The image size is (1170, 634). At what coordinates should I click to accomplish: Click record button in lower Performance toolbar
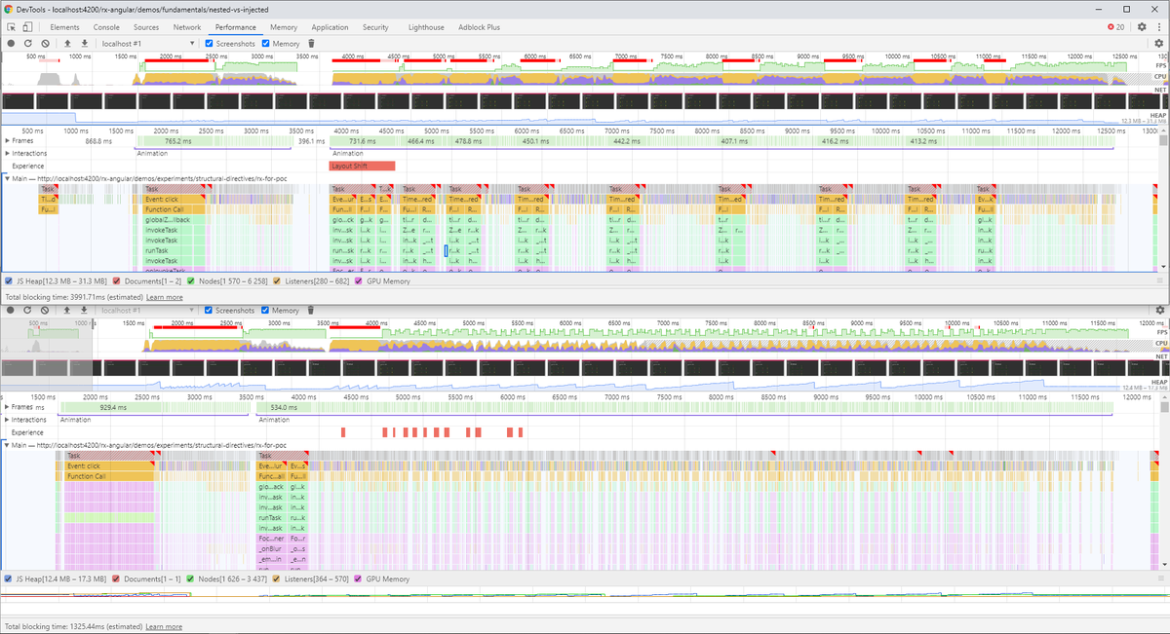(x=11, y=311)
